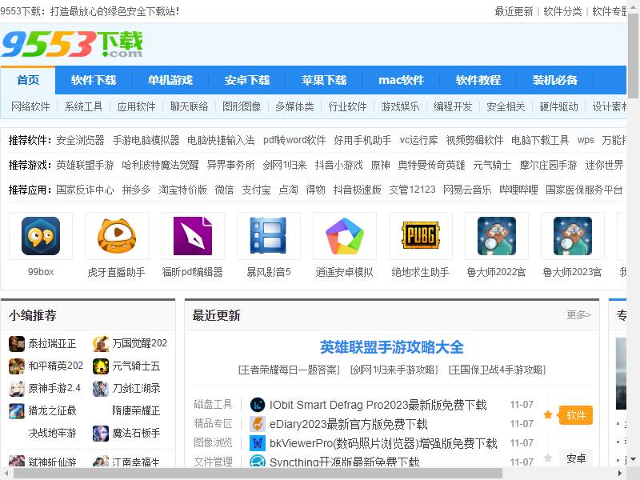
Task: Click the 9553下载 site logo
Action: click(x=72, y=44)
